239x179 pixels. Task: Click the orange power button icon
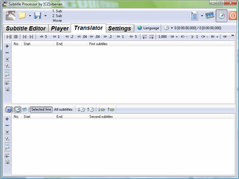tap(233, 16)
